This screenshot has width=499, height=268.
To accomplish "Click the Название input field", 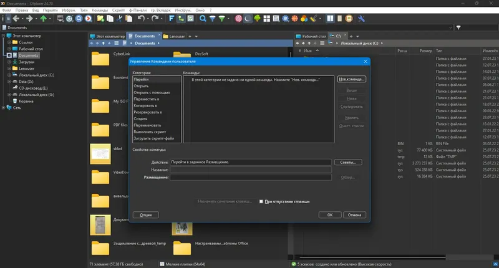I will (x=251, y=170).
